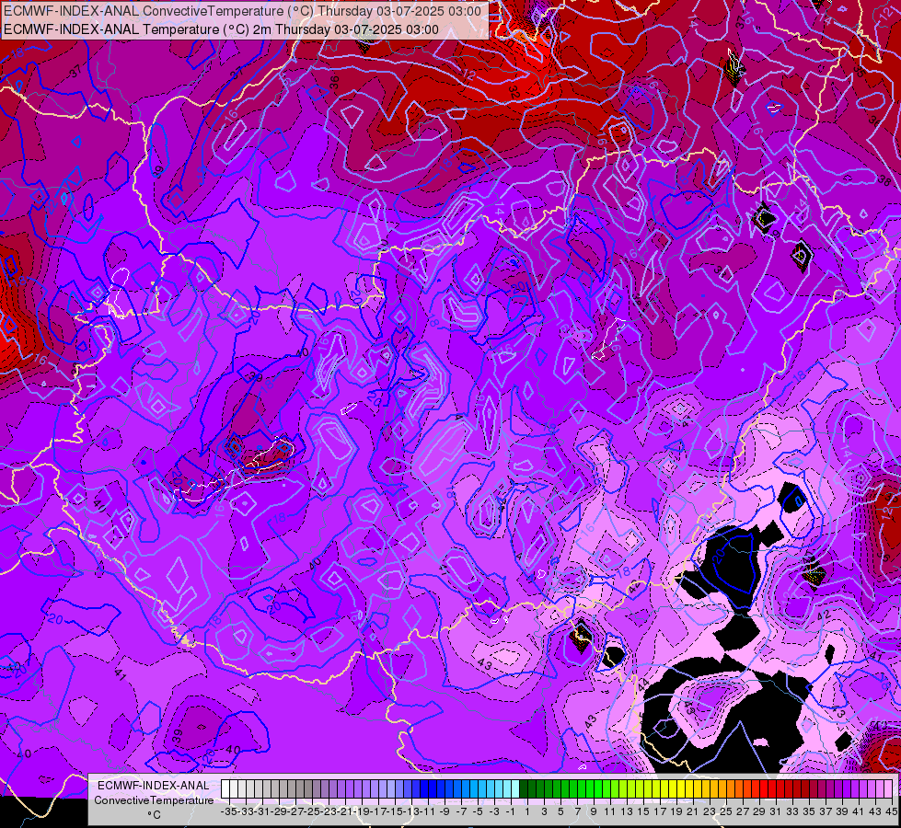Pick the dark green swatch above legend value 1
This screenshot has width=901, height=828.
(524, 789)
